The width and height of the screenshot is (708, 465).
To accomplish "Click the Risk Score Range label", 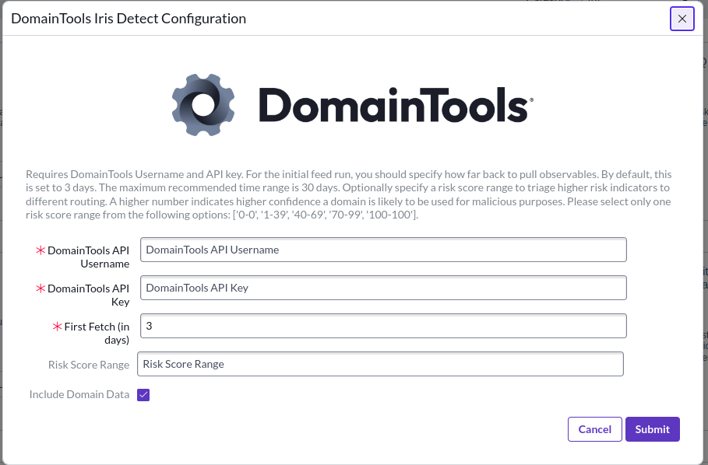I will [89, 364].
